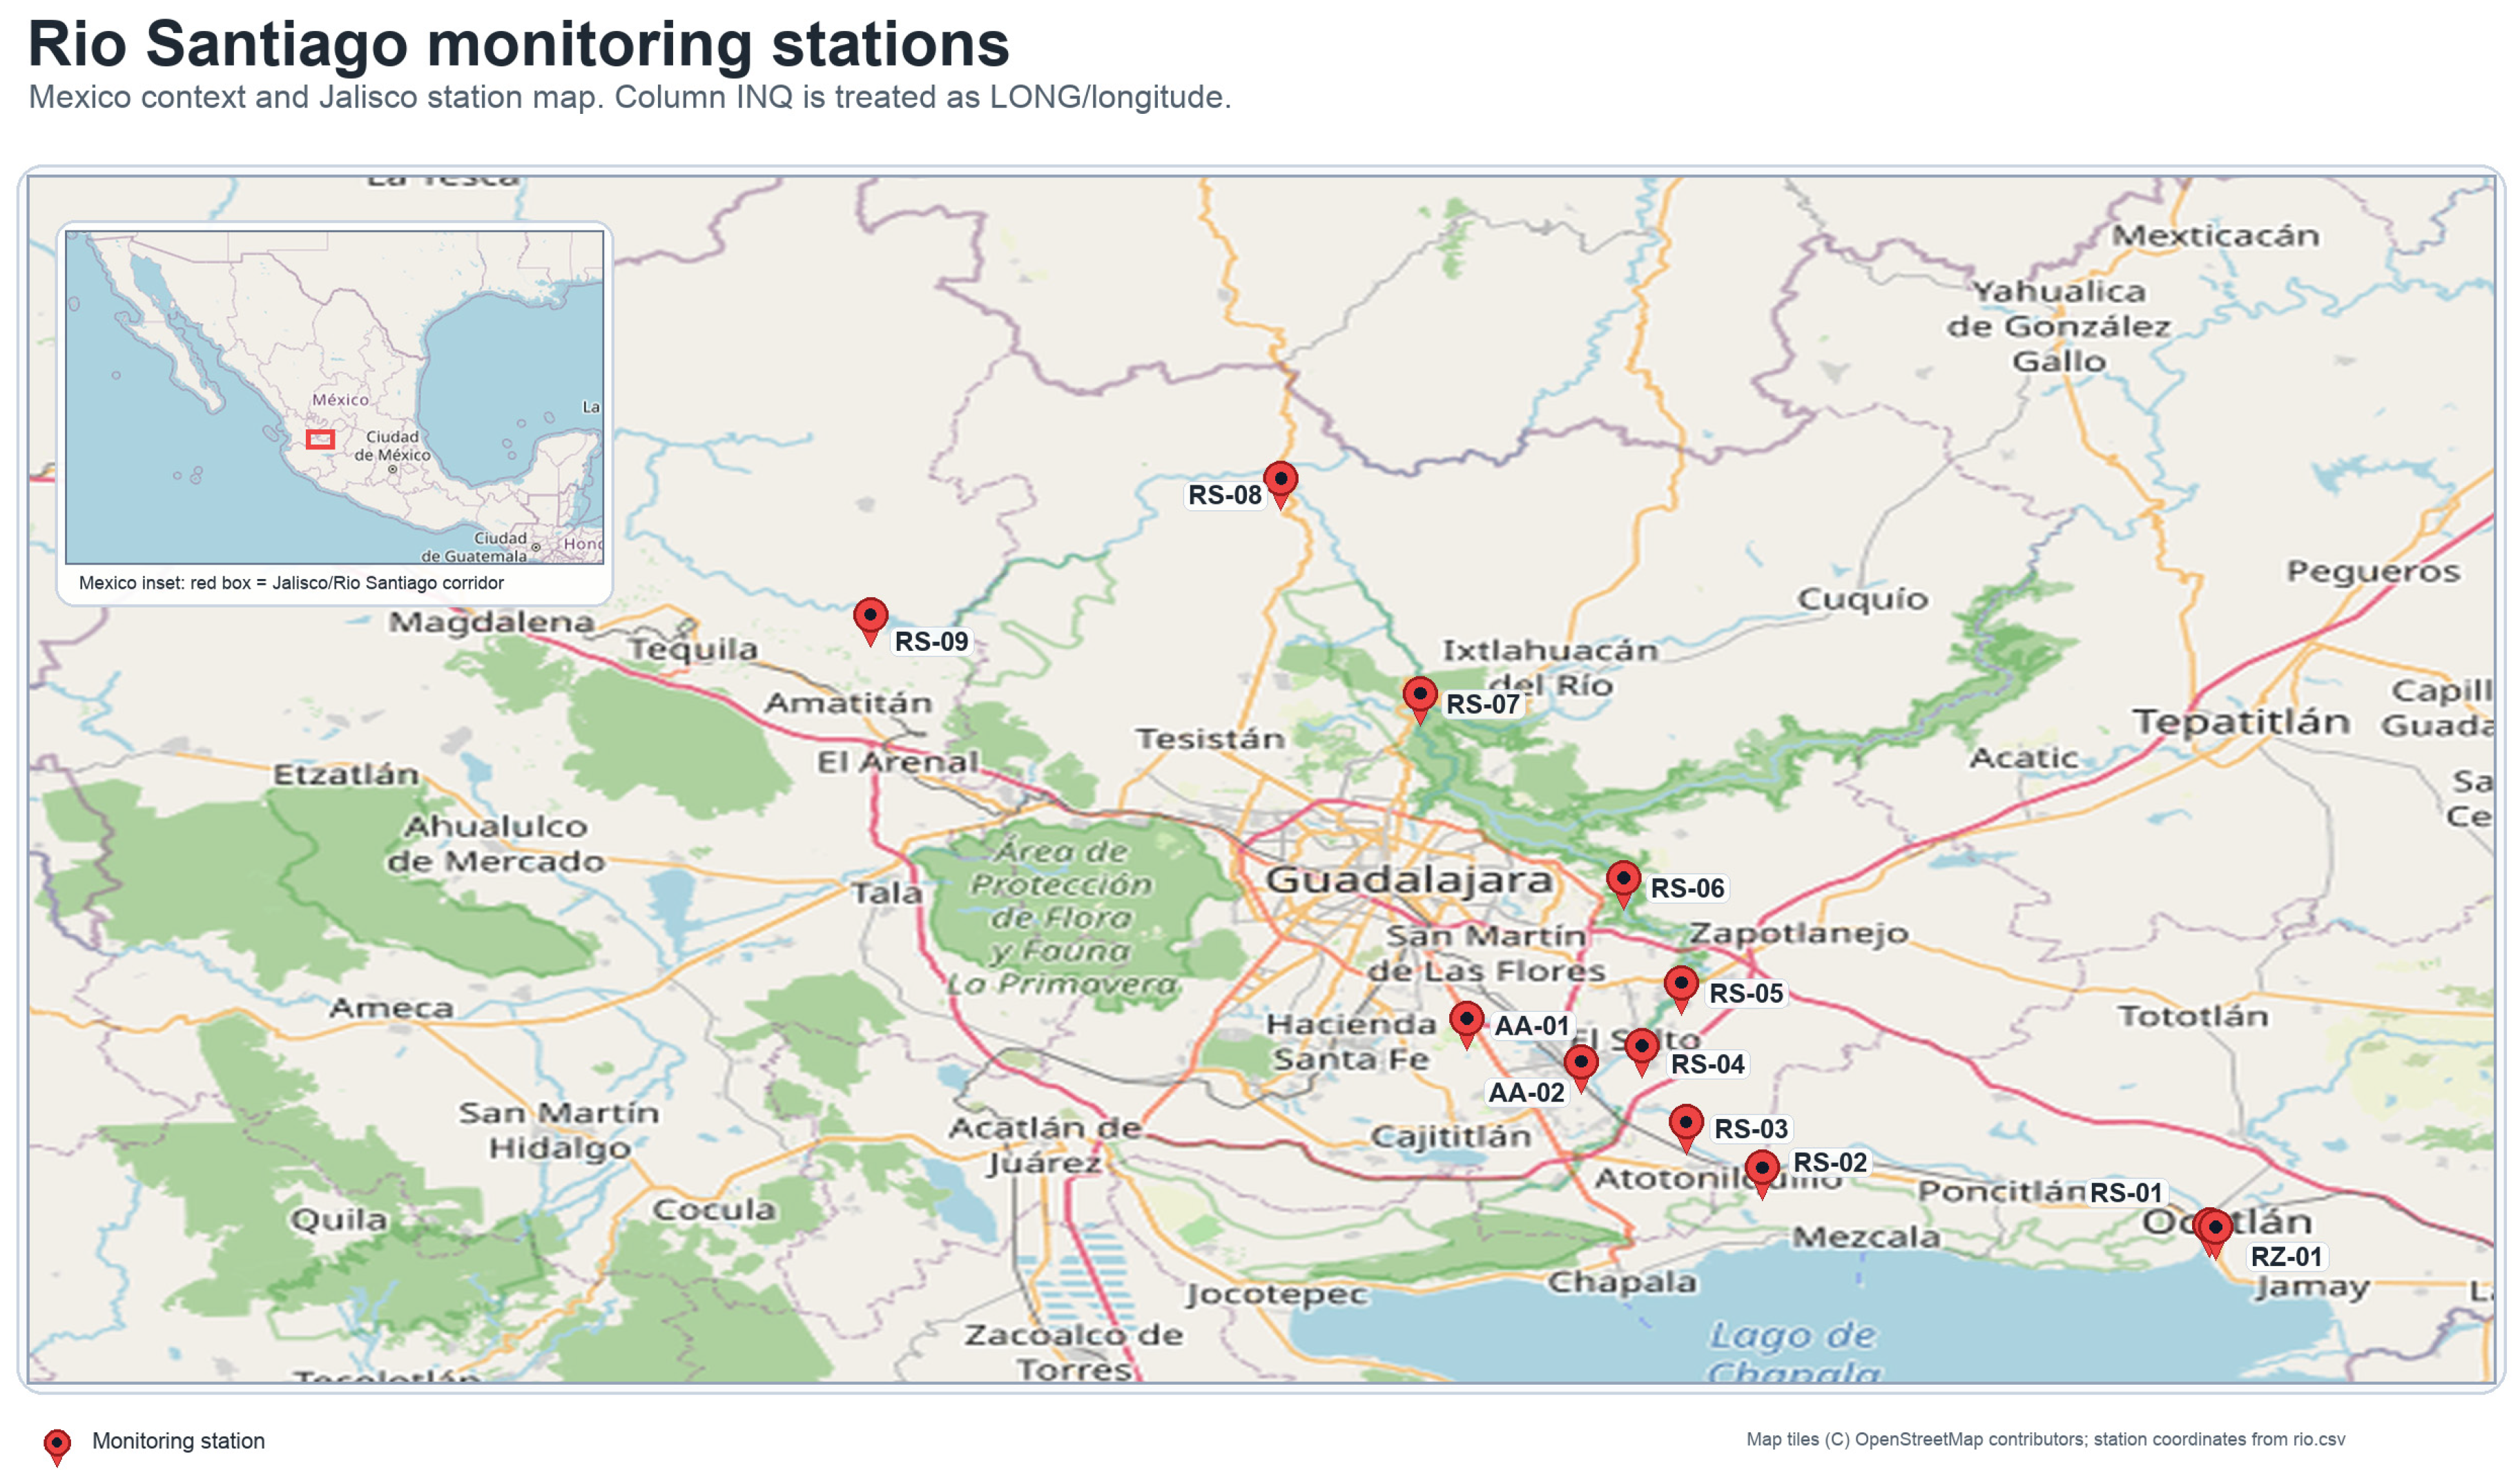Click the Lago de Chapala lake label
The height and width of the screenshot is (1482, 2520).
1794,1353
